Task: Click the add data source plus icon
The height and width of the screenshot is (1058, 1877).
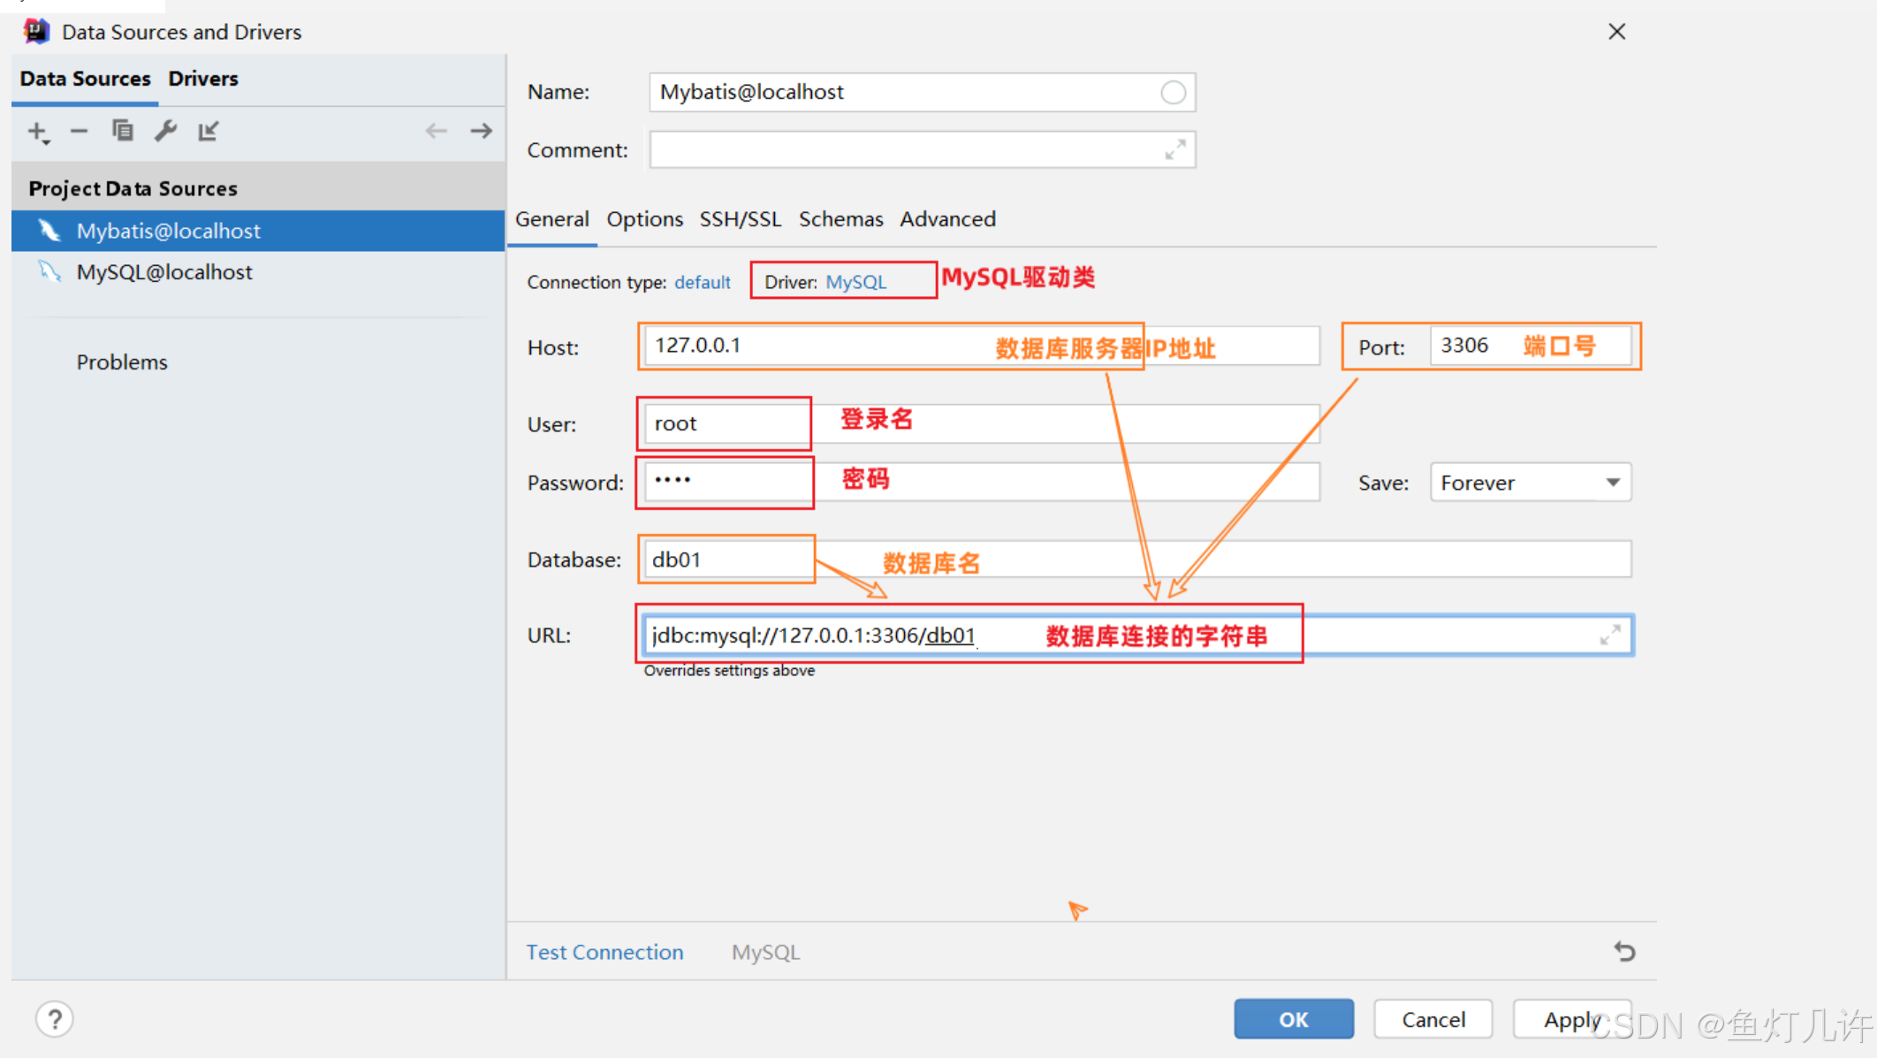Action: coord(38,133)
